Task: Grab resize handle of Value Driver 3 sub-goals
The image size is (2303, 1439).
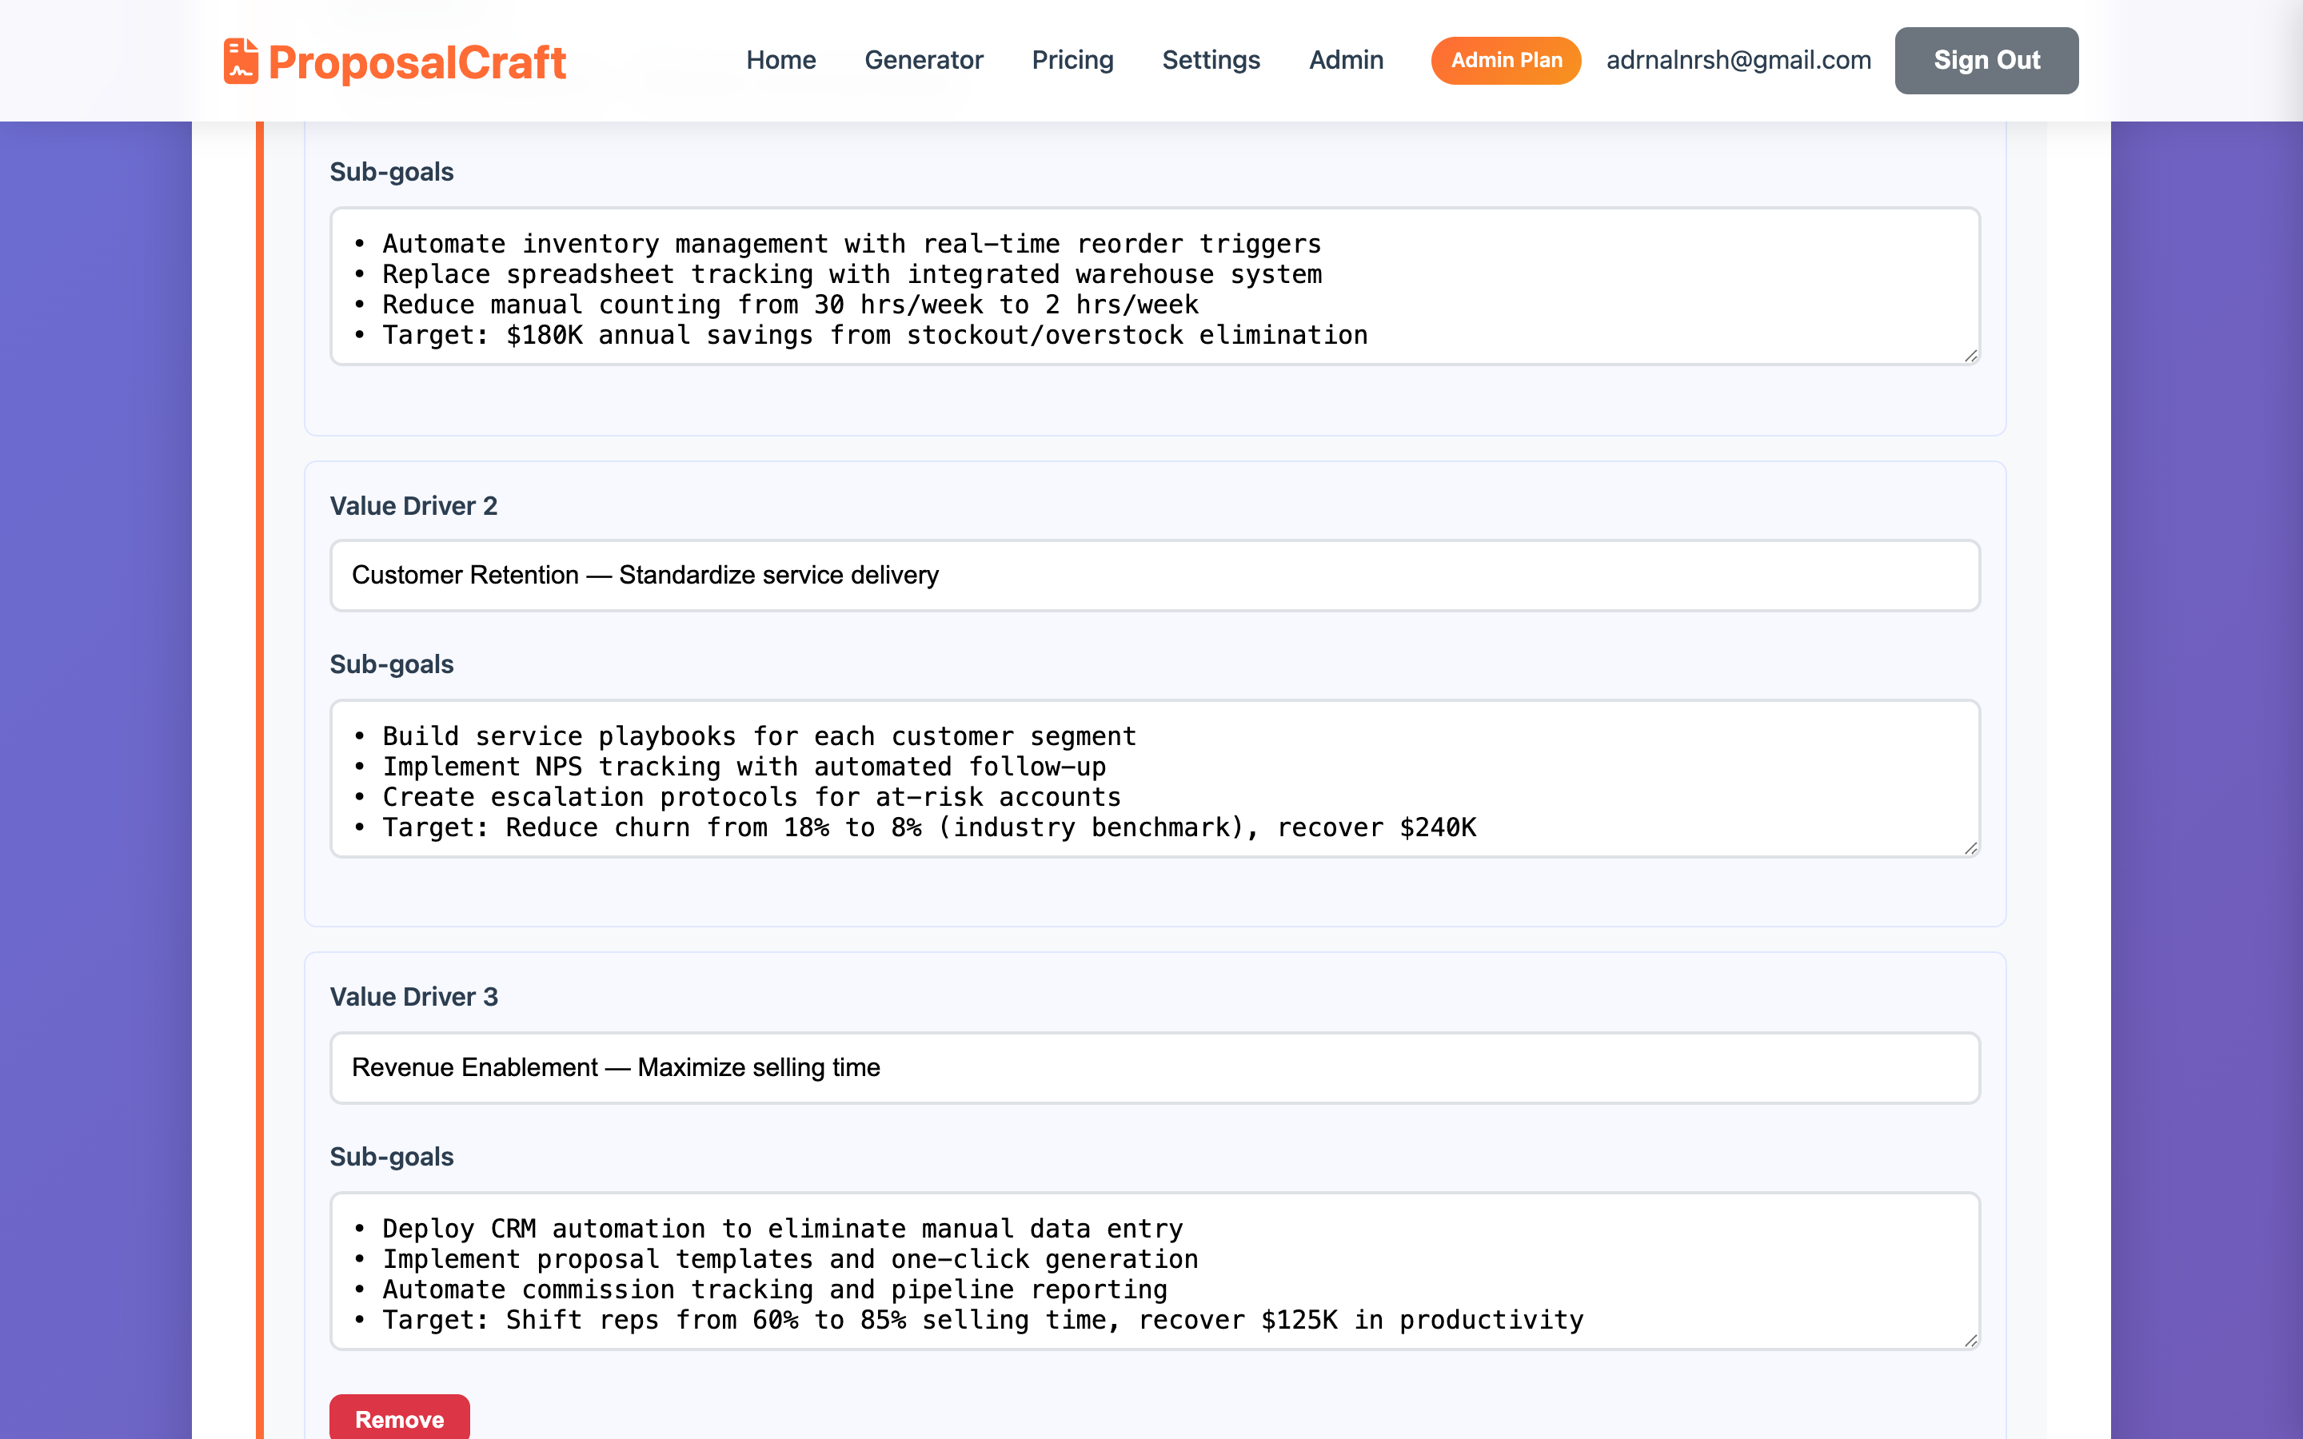Action: [x=1971, y=1340]
